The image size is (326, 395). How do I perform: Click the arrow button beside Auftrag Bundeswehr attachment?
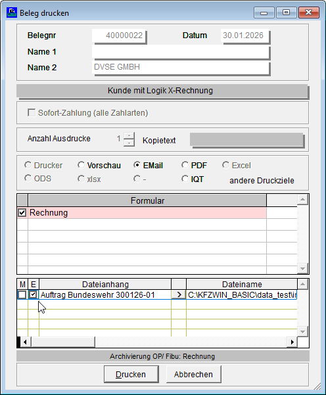tap(179, 294)
